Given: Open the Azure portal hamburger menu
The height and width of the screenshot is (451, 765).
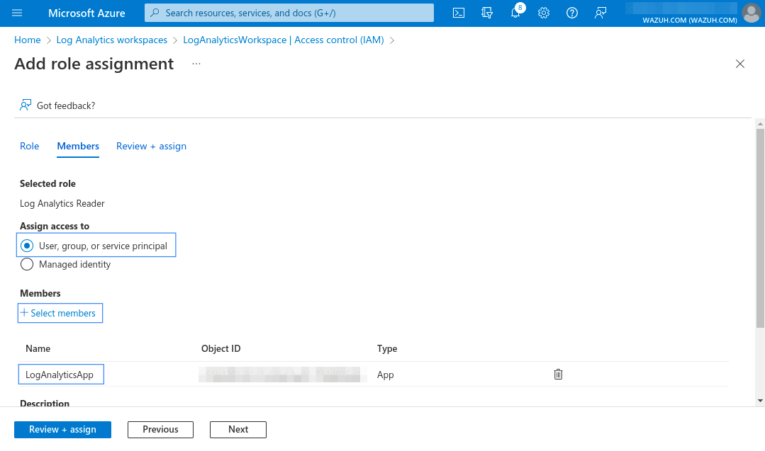Looking at the screenshot, I should tap(17, 13).
